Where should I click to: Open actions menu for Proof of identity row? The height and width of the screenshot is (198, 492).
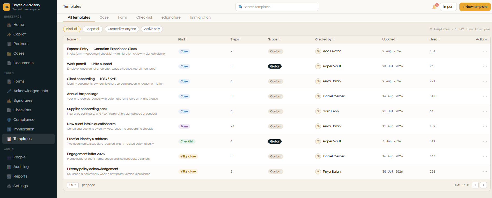[485, 141]
